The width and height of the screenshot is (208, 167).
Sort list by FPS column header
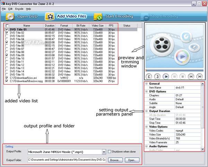pos(111,25)
